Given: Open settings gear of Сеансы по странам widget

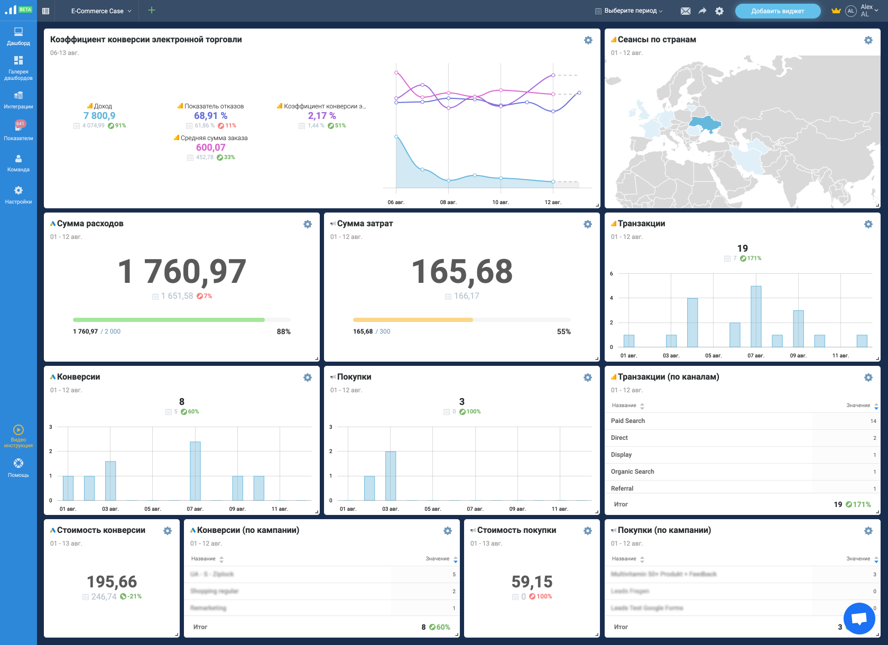Looking at the screenshot, I should pos(868,40).
